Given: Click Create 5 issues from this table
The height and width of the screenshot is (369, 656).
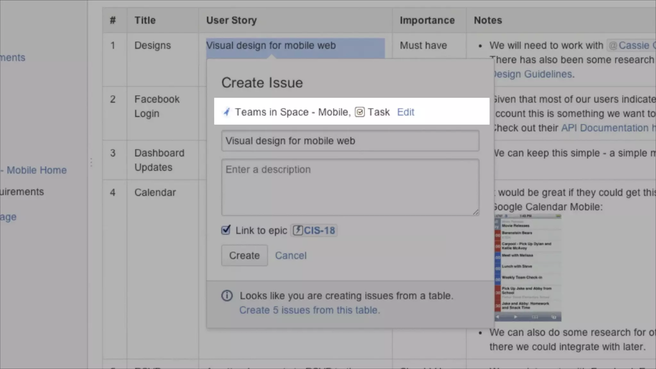Looking at the screenshot, I should pos(309,310).
